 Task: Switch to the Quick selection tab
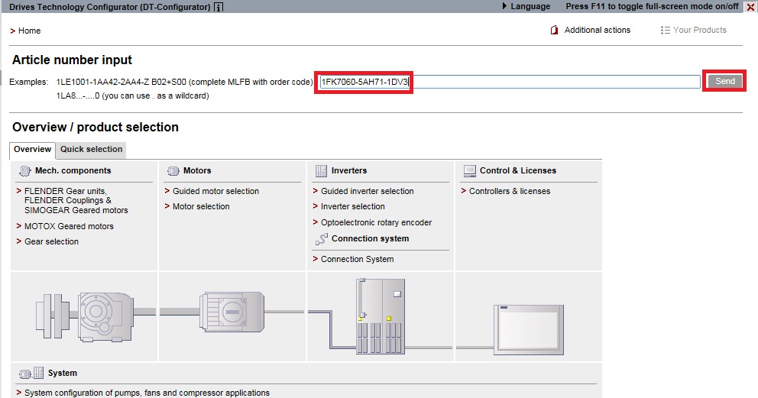pyautogui.click(x=91, y=150)
